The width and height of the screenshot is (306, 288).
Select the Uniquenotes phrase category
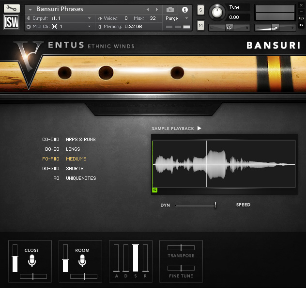pos(81,178)
